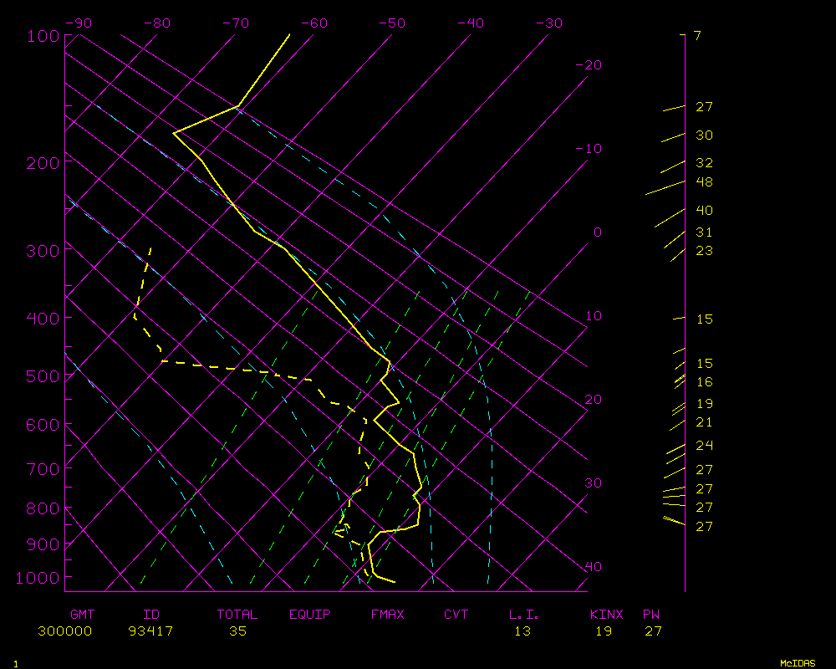Select the KINX header label
836x669 pixels.
click(x=607, y=615)
